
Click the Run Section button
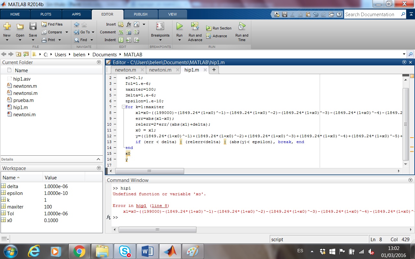[x=219, y=28]
